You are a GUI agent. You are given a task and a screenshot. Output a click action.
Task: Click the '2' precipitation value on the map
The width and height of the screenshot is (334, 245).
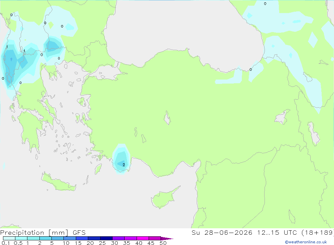tap(124, 165)
